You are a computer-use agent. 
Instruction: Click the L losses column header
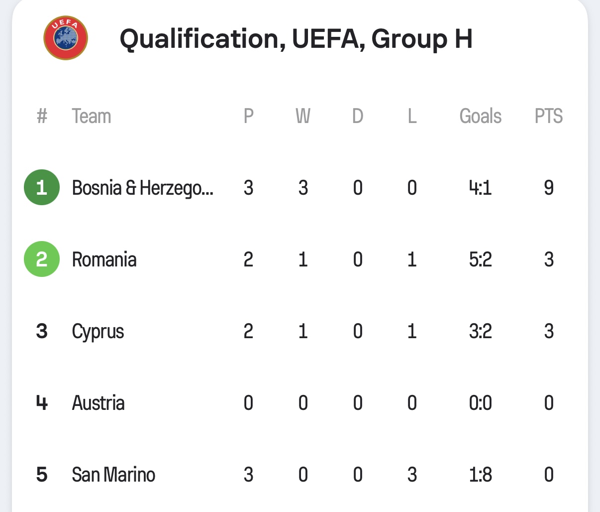tap(412, 116)
